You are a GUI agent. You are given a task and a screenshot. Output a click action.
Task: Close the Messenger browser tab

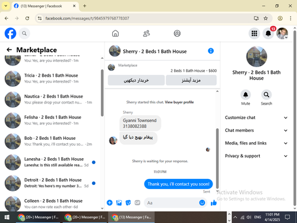point(74,6)
